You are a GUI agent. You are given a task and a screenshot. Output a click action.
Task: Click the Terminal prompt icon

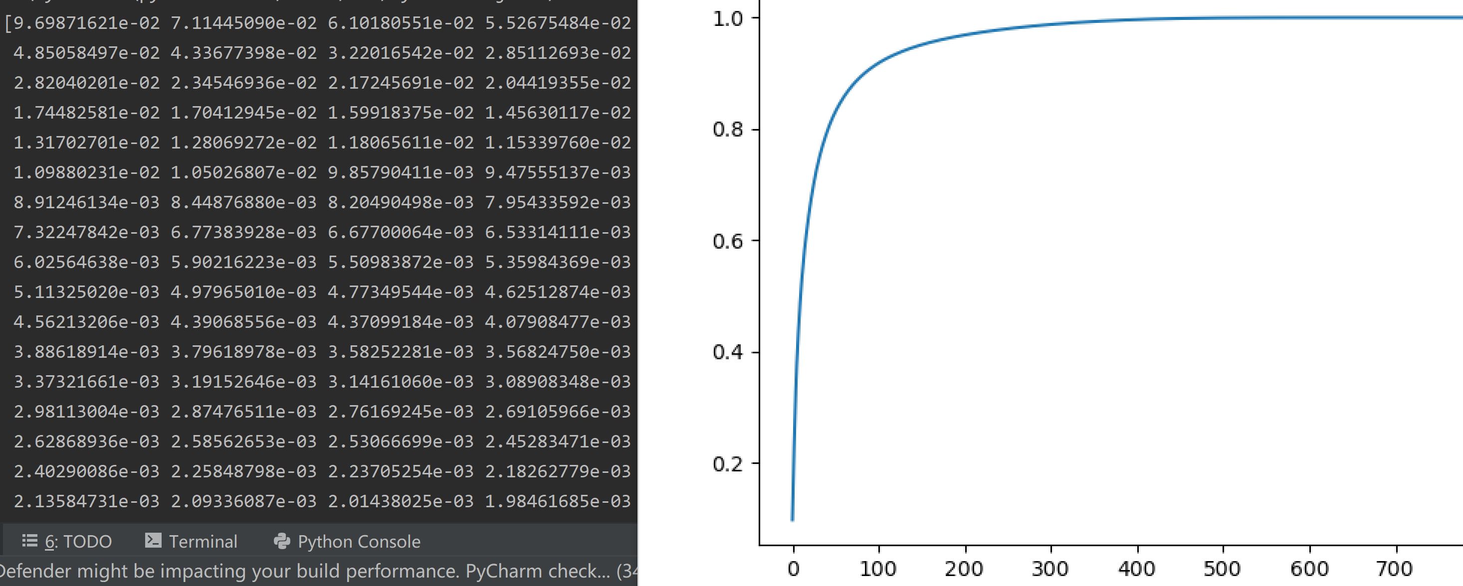153,541
